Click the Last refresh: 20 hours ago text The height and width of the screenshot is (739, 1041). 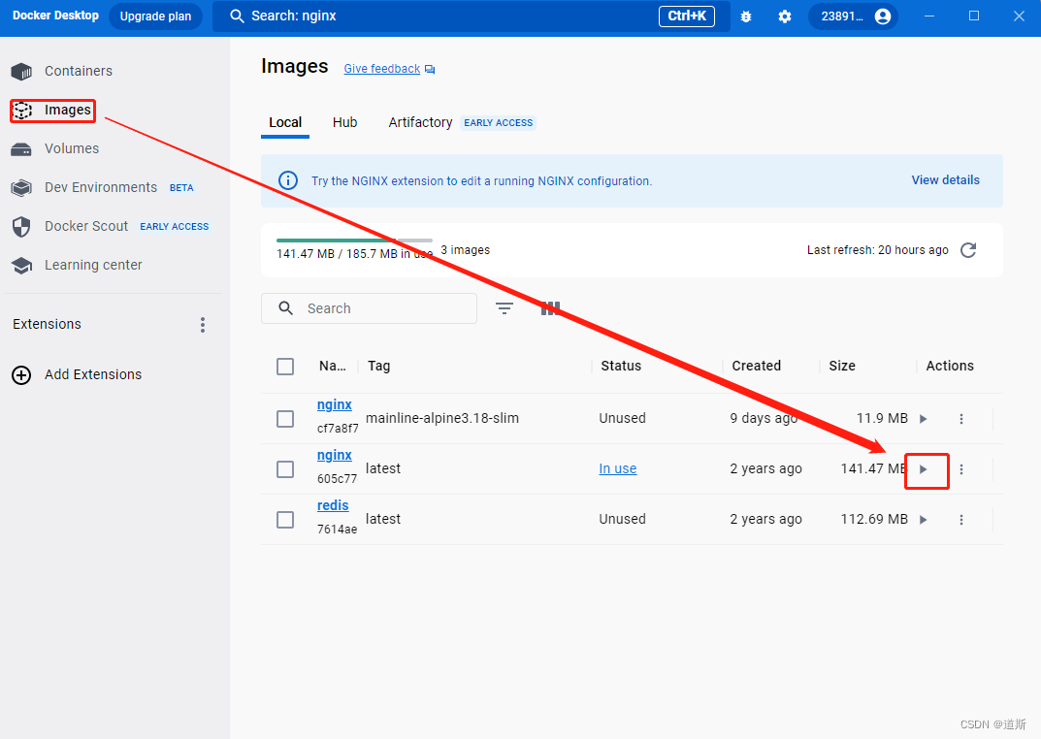click(878, 250)
